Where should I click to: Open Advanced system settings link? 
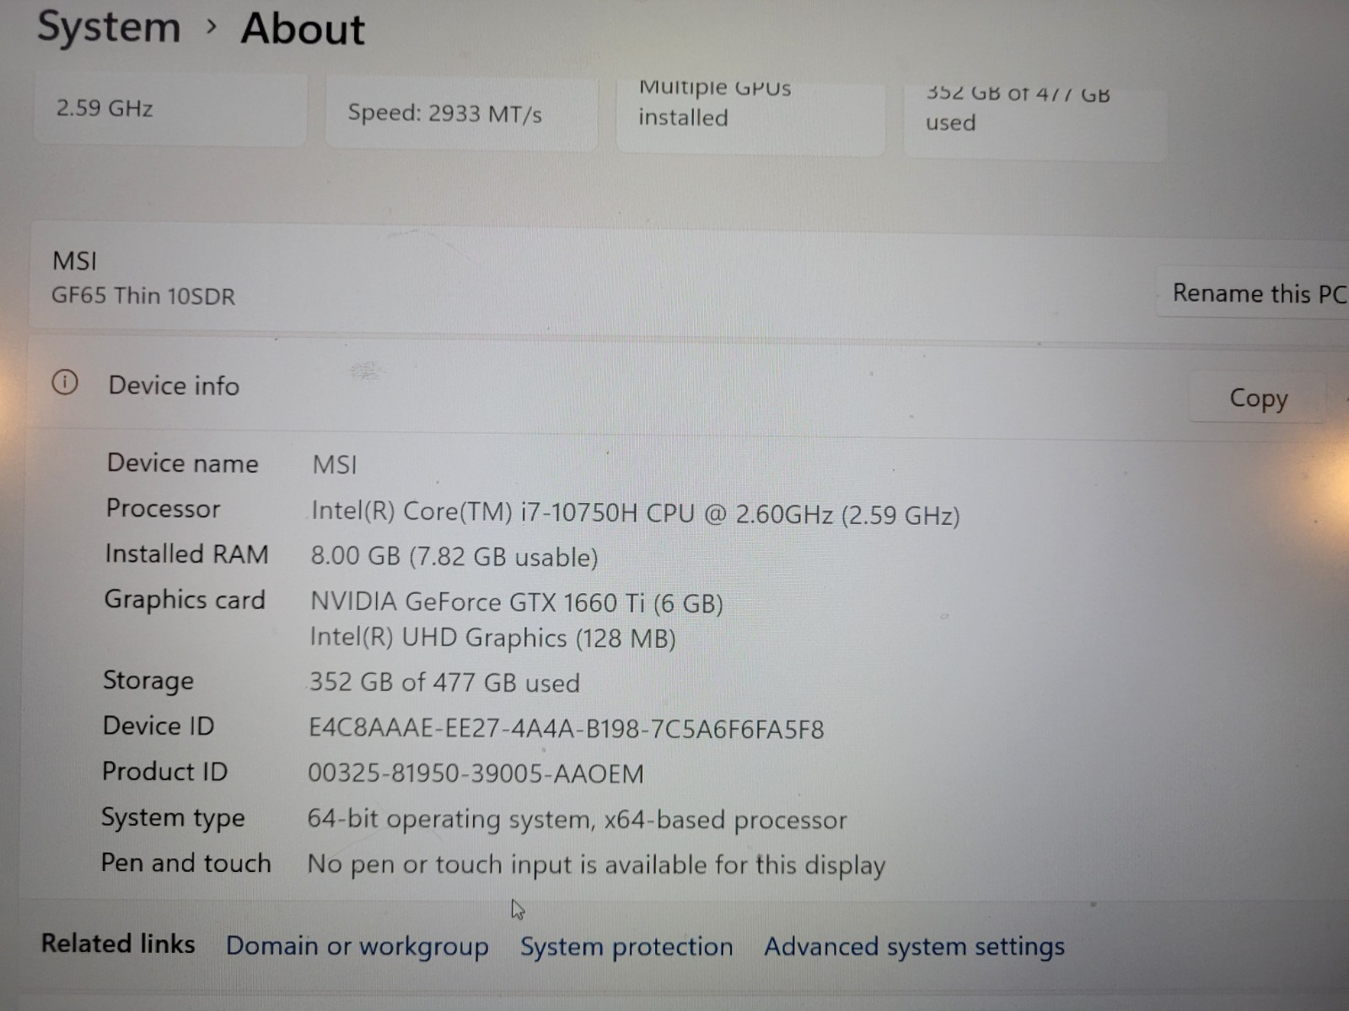coord(914,946)
